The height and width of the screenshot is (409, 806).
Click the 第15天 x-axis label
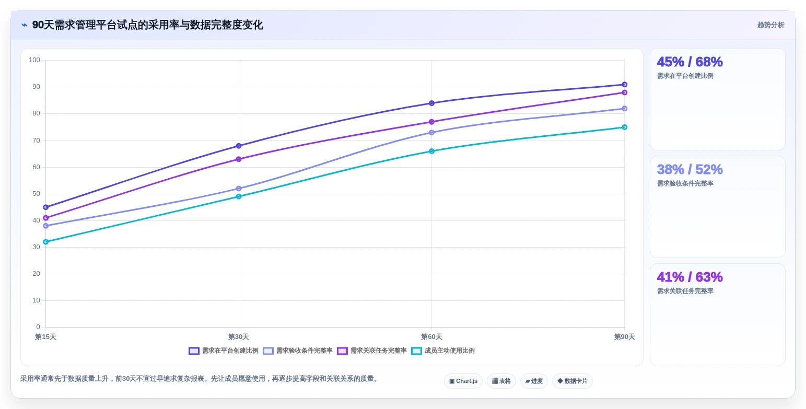[x=45, y=337]
